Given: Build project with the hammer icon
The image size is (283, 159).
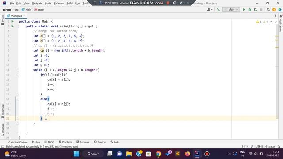Looking at the screenshot, I should 218,10.
